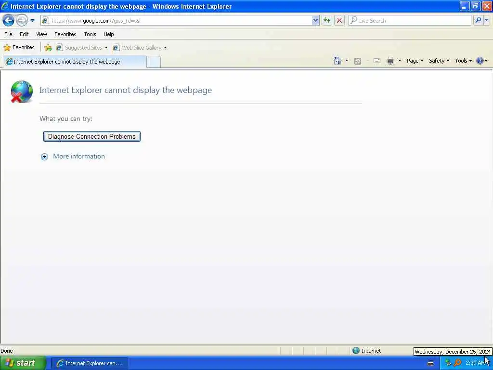This screenshot has width=493, height=370.
Task: Open the Tools menu in the menu bar
Action: pos(90,34)
